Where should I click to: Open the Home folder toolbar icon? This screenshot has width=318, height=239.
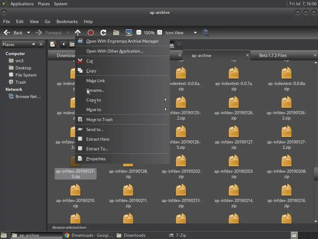(116, 33)
